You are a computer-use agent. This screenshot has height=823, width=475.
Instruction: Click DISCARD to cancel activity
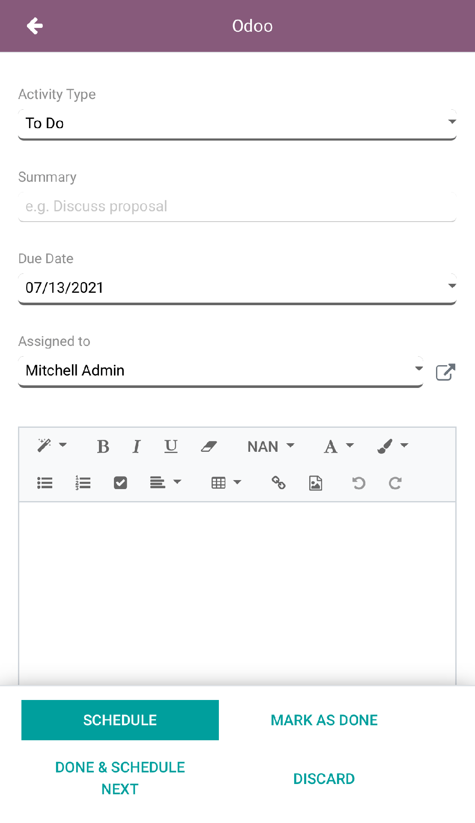point(324,778)
